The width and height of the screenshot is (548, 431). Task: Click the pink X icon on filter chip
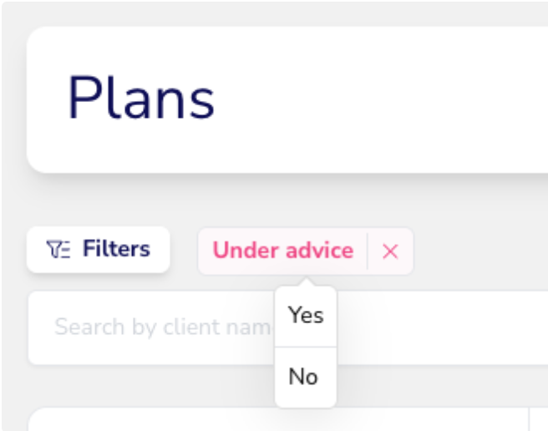pos(390,251)
